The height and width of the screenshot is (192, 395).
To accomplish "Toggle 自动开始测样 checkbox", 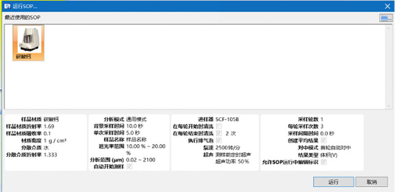I will 129,166.
